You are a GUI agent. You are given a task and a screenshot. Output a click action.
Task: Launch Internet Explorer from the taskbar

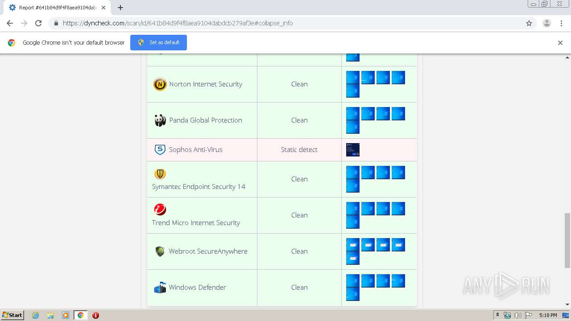[x=36, y=315]
